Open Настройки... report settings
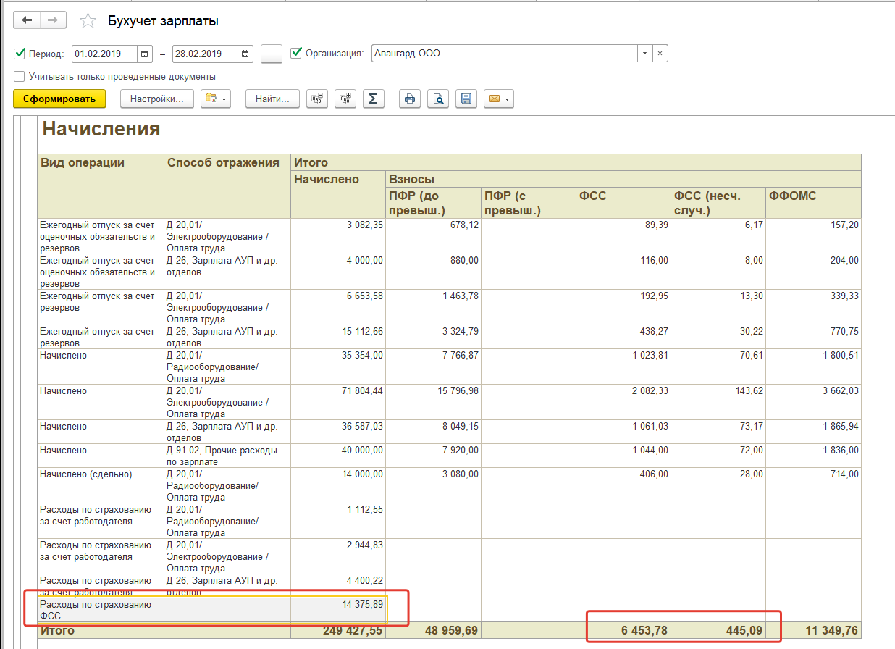This screenshot has width=895, height=649. click(x=156, y=99)
